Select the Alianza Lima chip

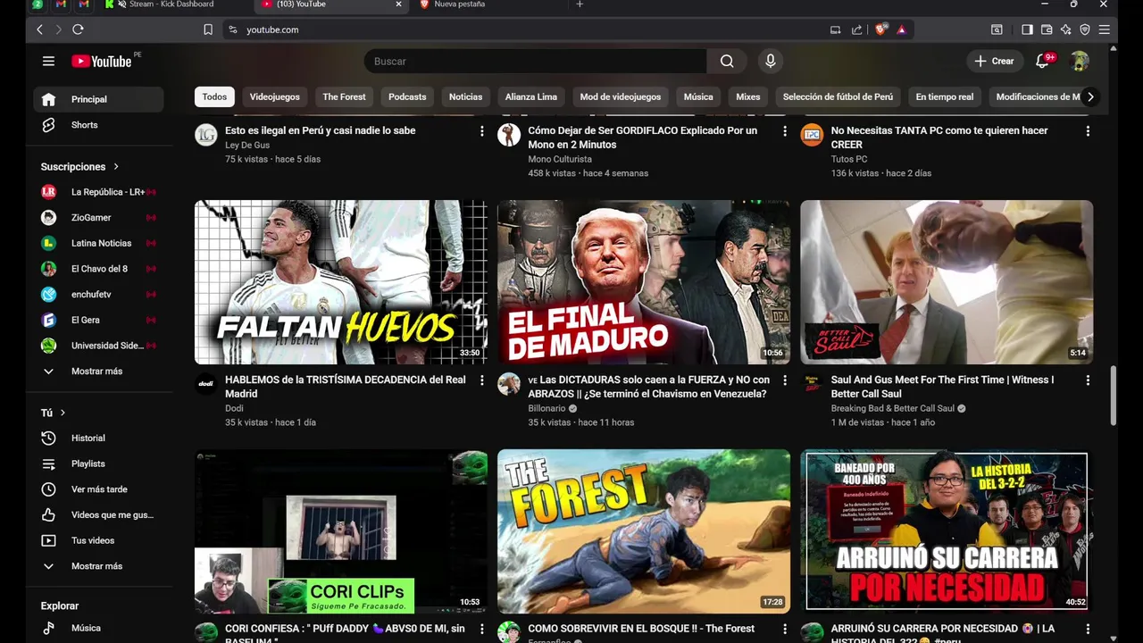[x=531, y=96]
